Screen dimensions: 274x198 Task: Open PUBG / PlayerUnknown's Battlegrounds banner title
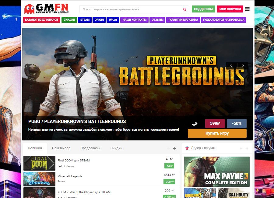77,122
